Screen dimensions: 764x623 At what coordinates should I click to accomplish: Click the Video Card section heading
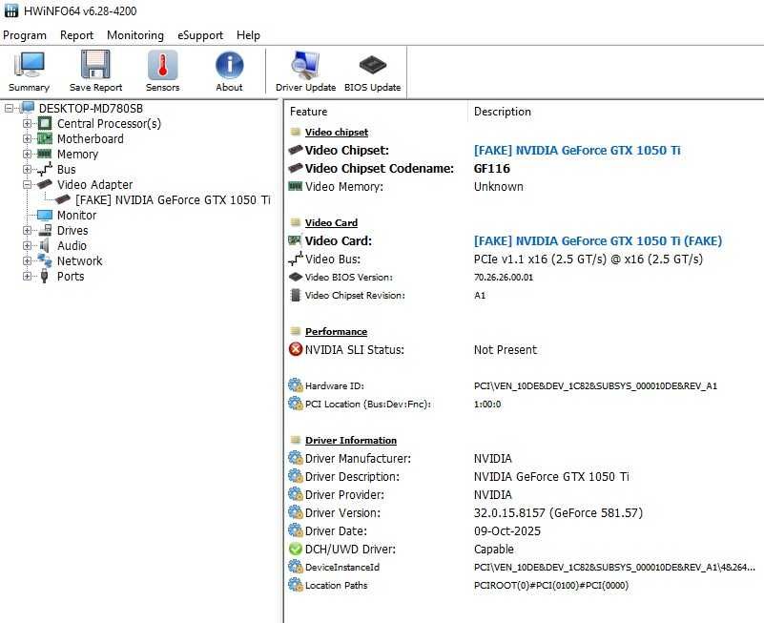[331, 223]
